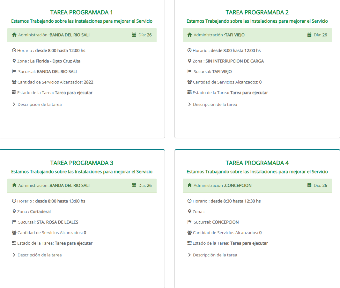Viewport: 340px width, 288px height.
Task: Click the users icon in Tarea Programada 2
Action: pos(189,82)
